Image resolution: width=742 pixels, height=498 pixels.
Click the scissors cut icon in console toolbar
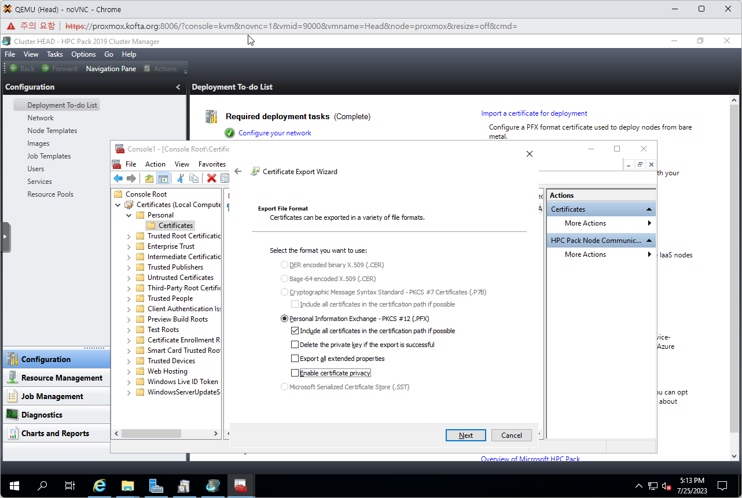tap(181, 179)
